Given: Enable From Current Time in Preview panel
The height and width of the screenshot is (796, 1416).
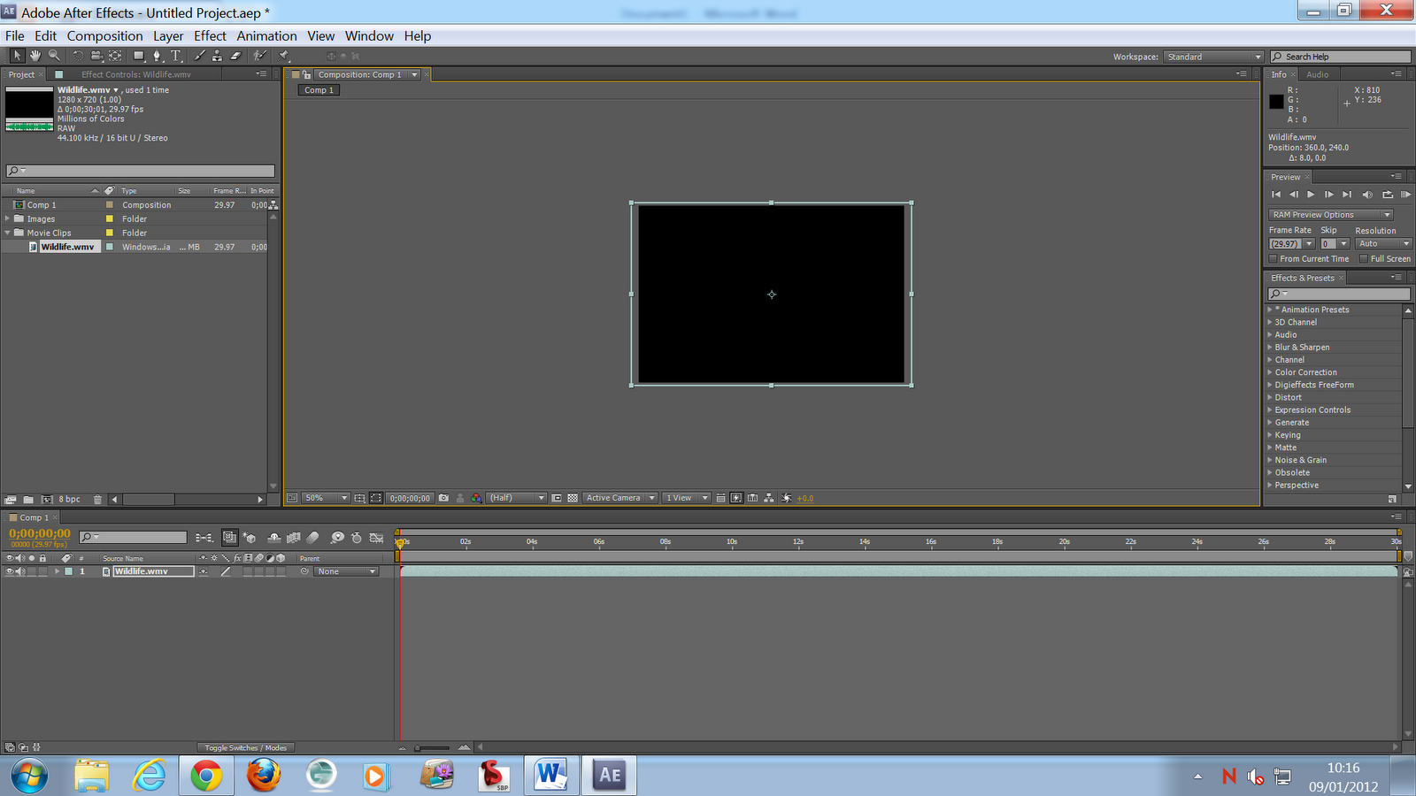Looking at the screenshot, I should (1272, 258).
